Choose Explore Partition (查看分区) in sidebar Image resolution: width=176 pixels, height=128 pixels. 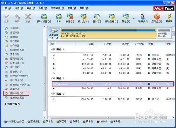coord(15,54)
